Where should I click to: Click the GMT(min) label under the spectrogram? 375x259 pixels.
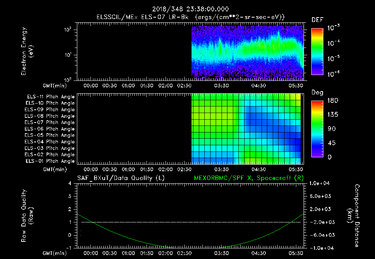point(55,86)
